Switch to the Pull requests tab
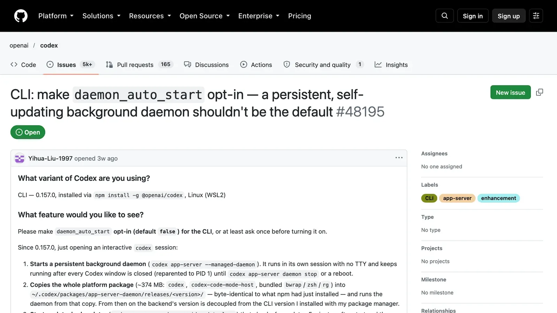 [140, 65]
